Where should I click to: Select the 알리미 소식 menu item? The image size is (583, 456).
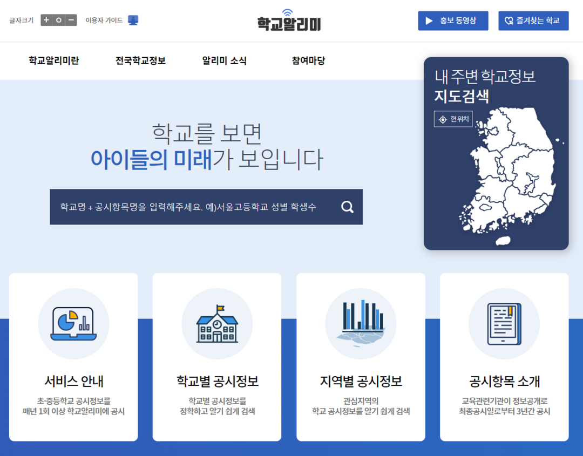tap(224, 61)
